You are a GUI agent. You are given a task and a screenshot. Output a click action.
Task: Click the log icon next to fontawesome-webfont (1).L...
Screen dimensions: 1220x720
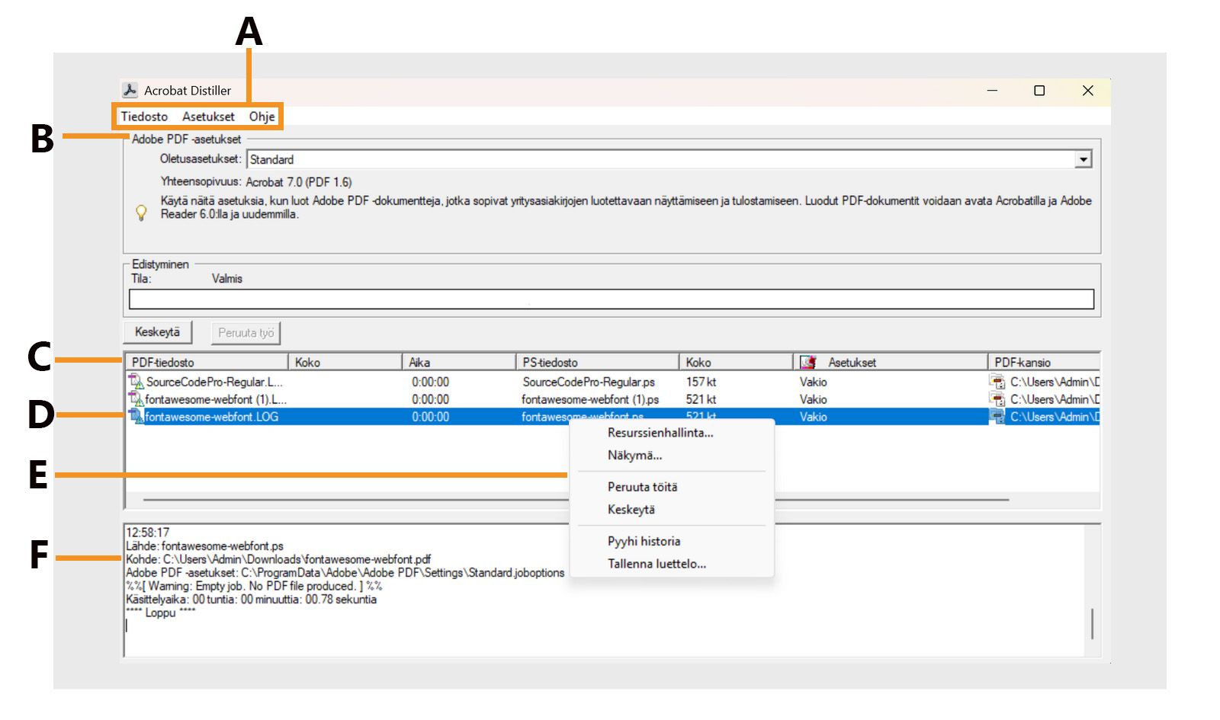135,399
